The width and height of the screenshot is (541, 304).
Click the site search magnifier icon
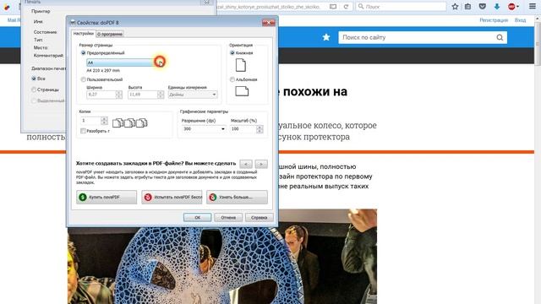click(x=500, y=37)
